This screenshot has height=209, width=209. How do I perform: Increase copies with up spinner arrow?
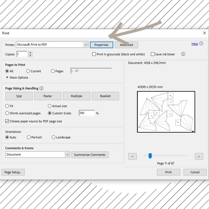[x=30, y=53]
